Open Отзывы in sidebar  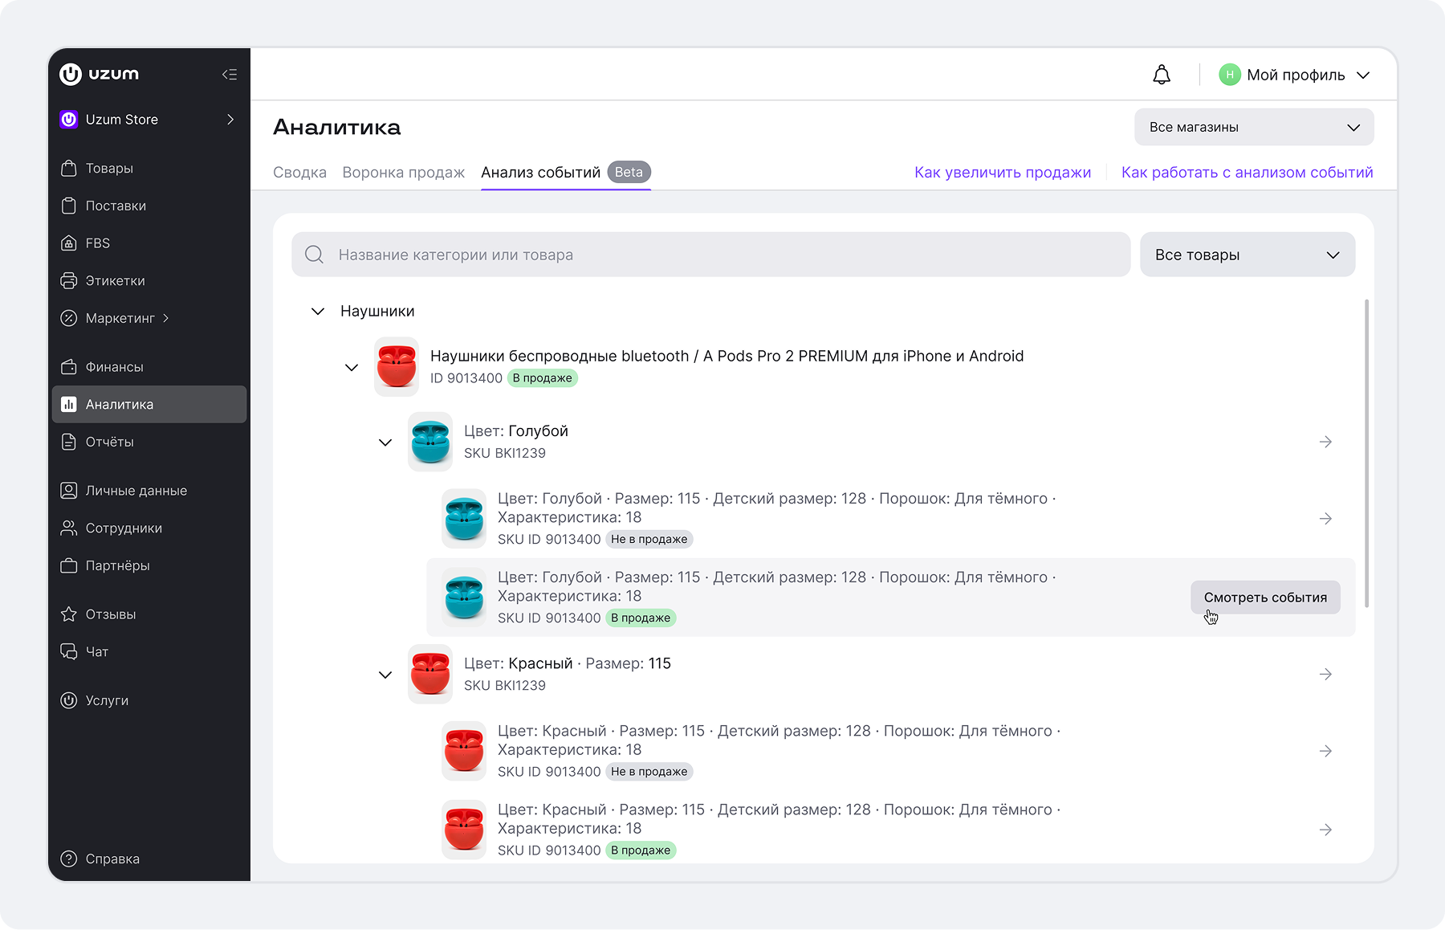click(x=149, y=614)
